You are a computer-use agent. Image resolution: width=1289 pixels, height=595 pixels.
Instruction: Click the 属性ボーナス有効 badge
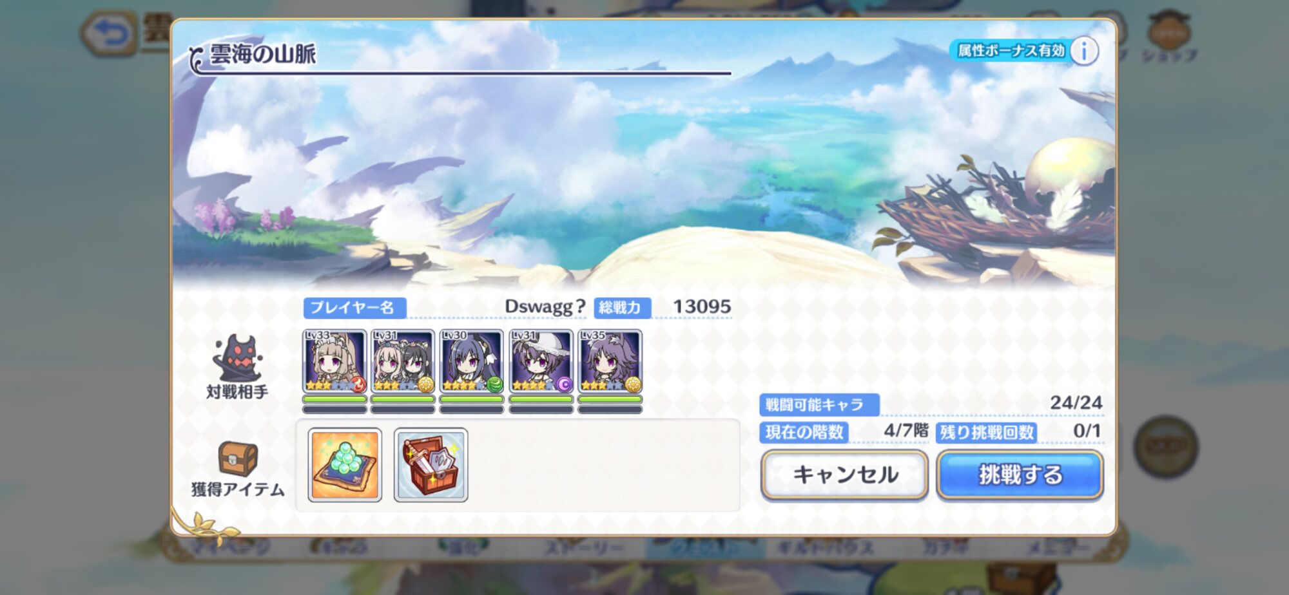tap(1010, 51)
